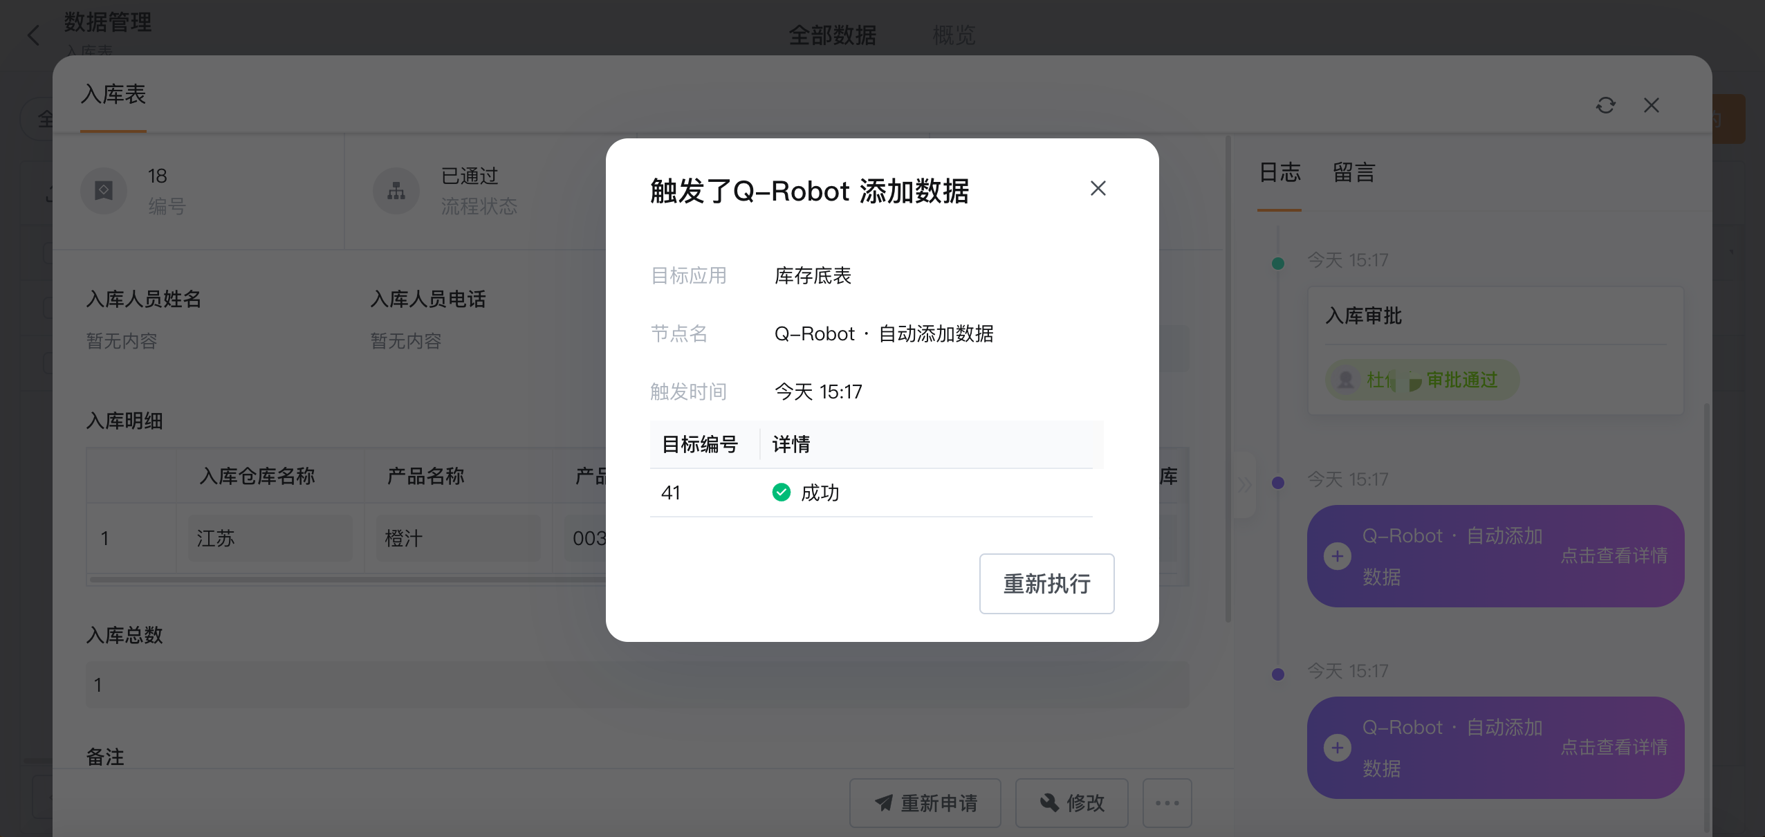This screenshot has width=1765, height=837.
Task: Click the approver avatar icon
Action: [x=1346, y=380]
